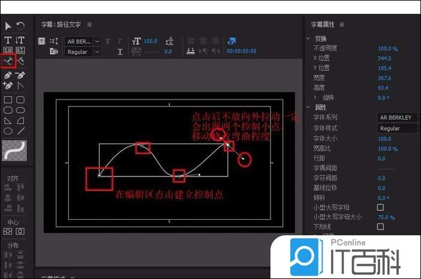Toggle center text alignment
The image size is (421, 279).
203,41
